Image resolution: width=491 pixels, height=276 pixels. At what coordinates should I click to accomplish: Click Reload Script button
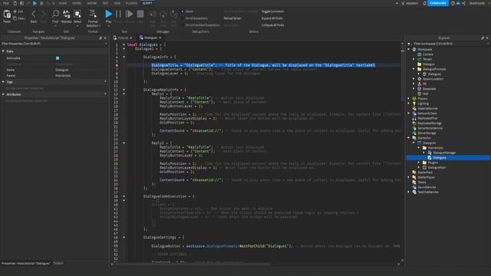coord(232,18)
